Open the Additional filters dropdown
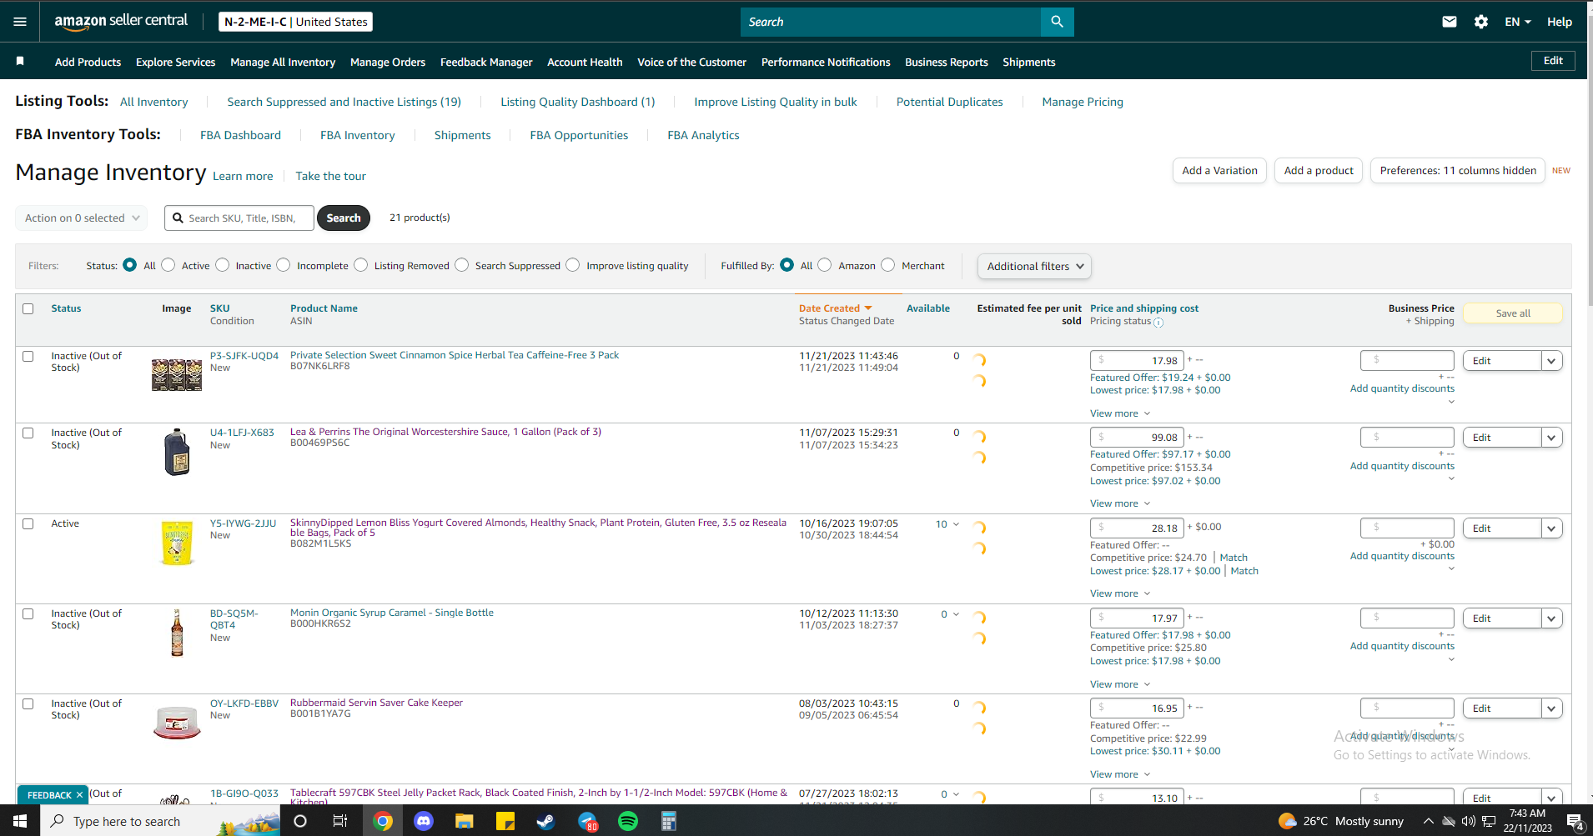Screen dimensions: 1593x836 click(x=1034, y=267)
